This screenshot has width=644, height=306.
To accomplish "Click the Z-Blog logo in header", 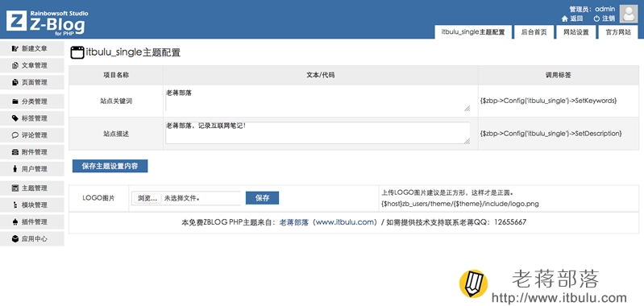I will [47, 23].
